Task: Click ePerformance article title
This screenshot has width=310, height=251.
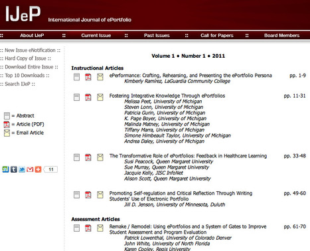Action: coord(191,76)
